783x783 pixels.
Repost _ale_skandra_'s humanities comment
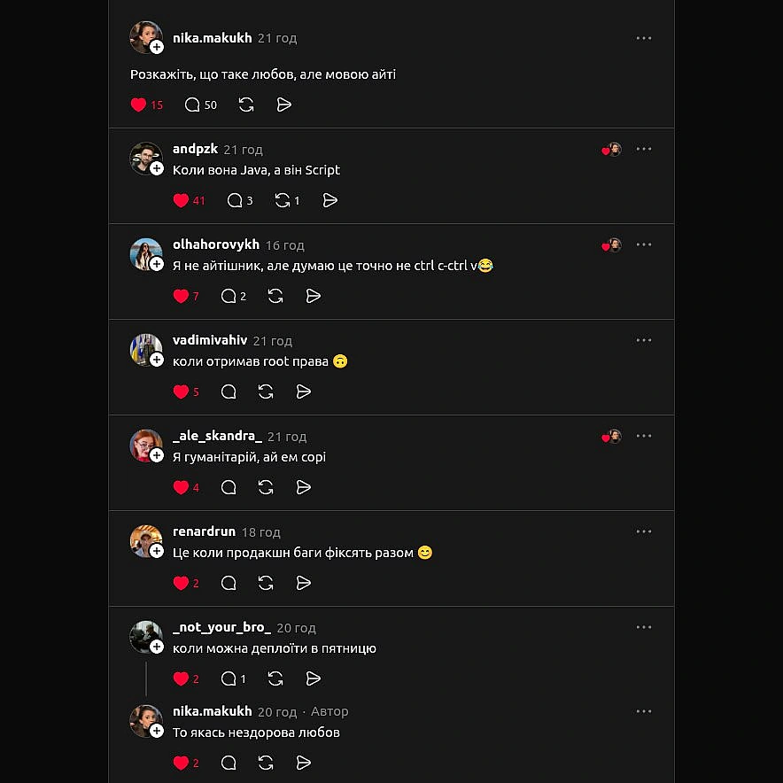coord(265,487)
